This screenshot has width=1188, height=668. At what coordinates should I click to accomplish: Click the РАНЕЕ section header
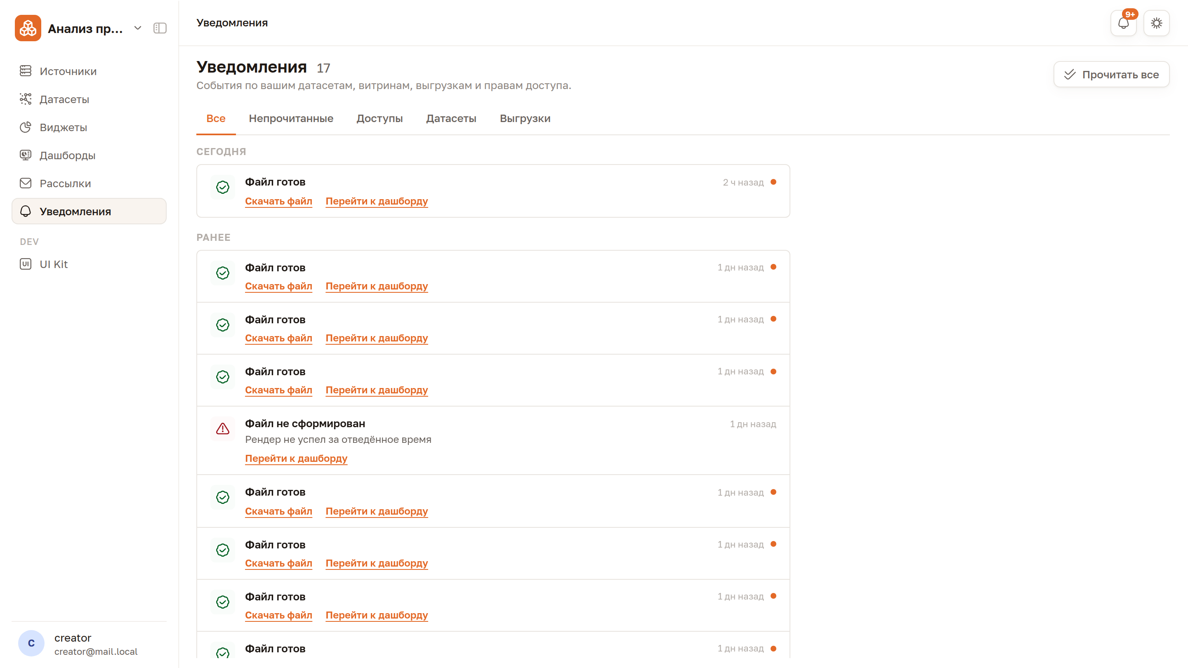coord(213,238)
